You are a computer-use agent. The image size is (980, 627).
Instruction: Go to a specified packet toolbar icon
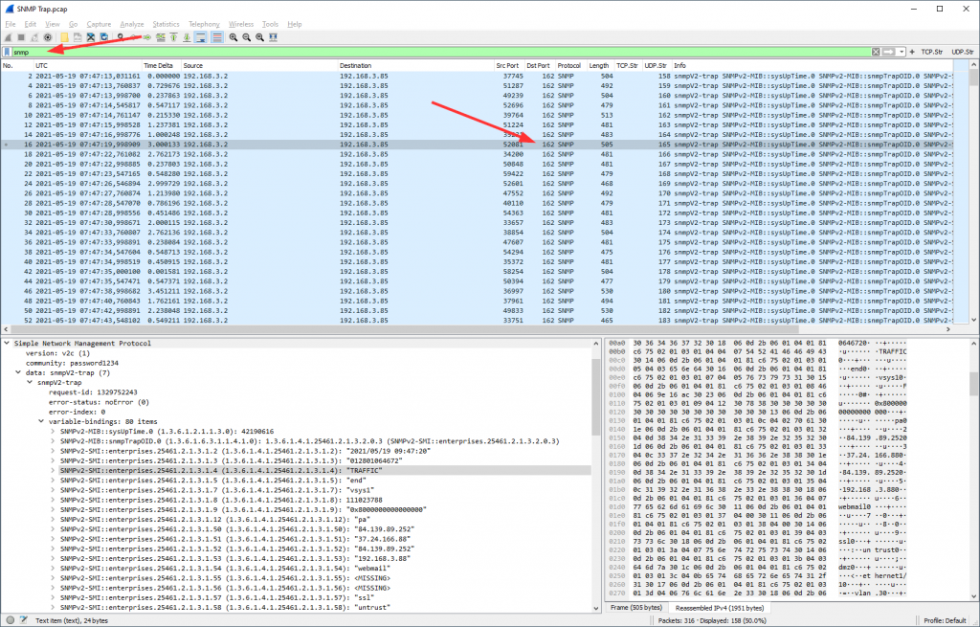(x=161, y=37)
